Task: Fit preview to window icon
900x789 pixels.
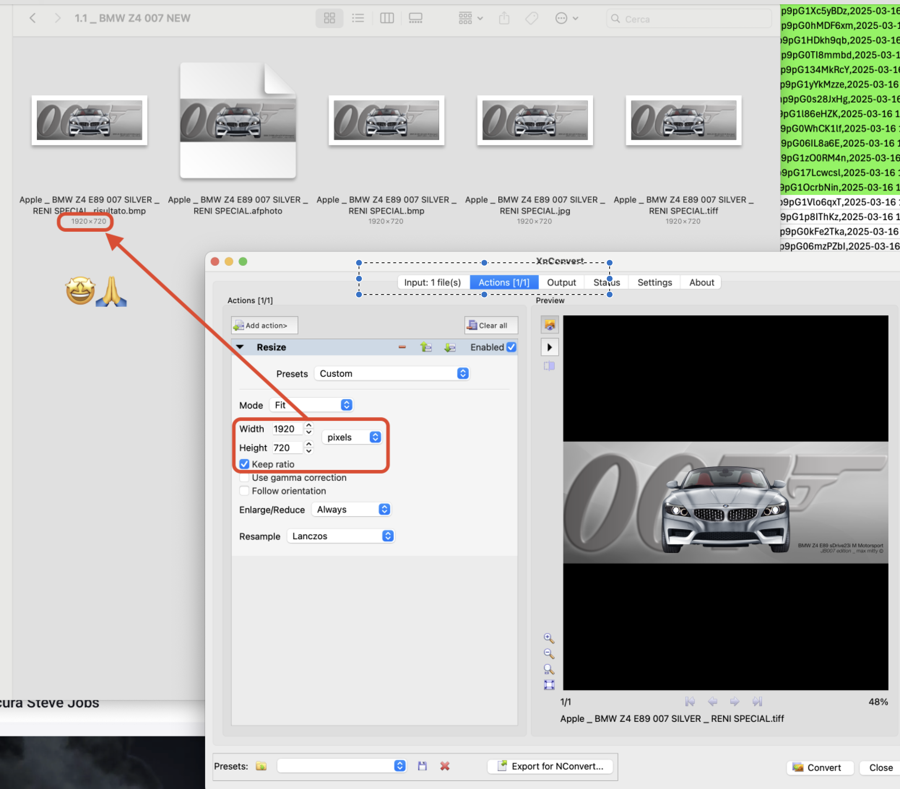Action: 549,685
